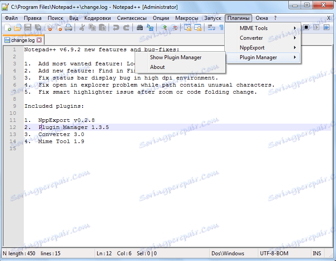Open the Кодировки menu
Screen dimensions: 336x261
point(98,18)
